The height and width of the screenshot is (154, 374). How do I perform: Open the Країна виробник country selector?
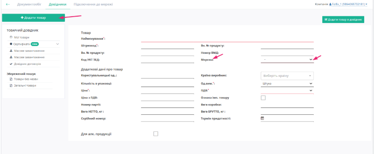click(287, 76)
